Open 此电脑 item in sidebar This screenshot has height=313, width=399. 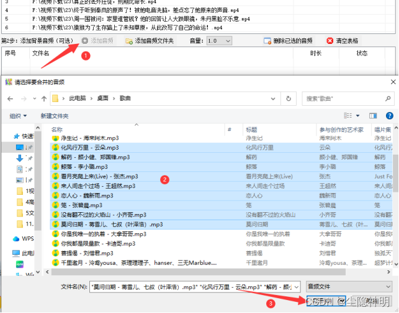23,253
